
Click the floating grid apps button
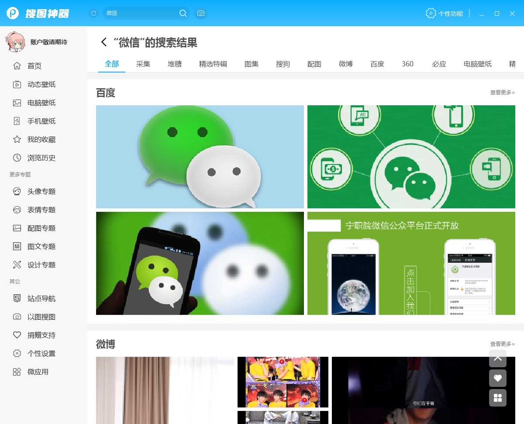click(x=498, y=398)
